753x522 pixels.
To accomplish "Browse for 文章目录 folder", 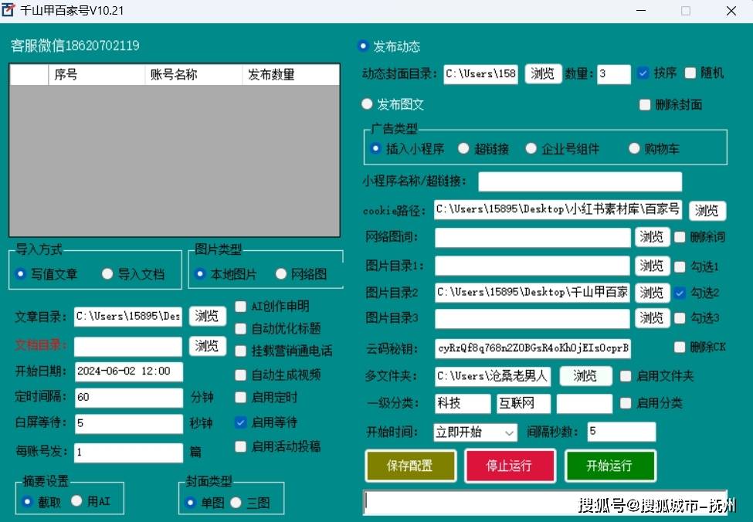I will tap(207, 316).
